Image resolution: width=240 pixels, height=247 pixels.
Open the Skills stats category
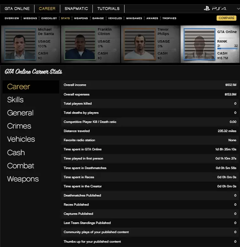(15, 100)
